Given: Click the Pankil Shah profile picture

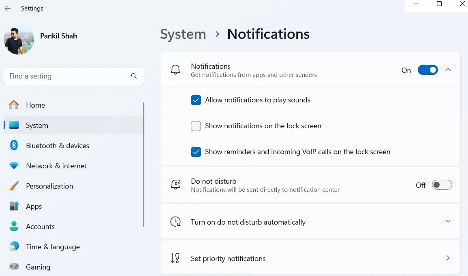Looking at the screenshot, I should tap(19, 40).
